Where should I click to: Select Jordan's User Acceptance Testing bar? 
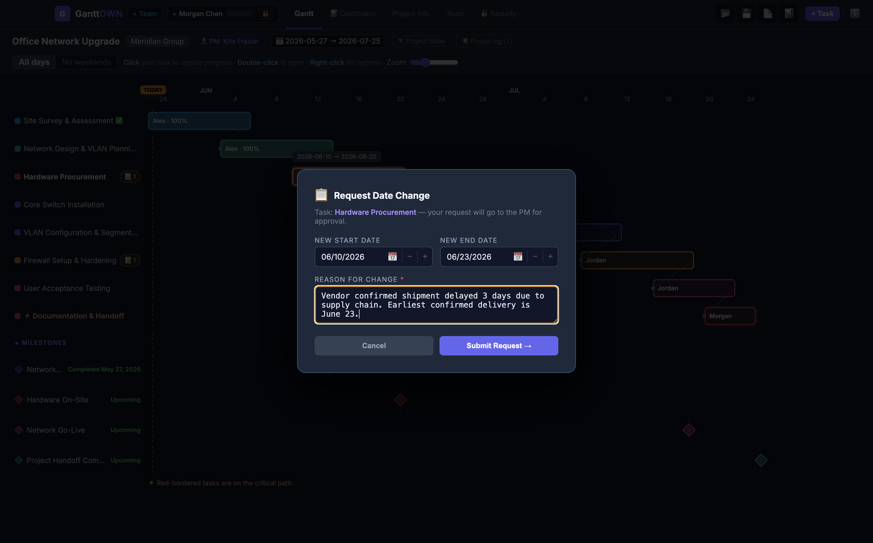coord(694,288)
